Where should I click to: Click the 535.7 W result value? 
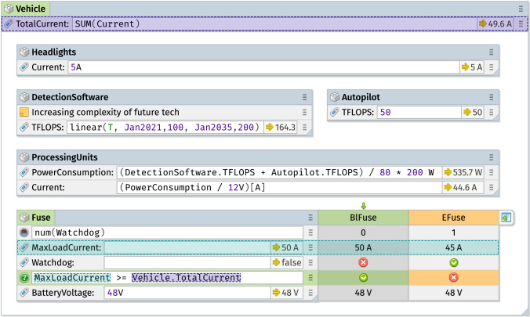[x=463, y=172]
